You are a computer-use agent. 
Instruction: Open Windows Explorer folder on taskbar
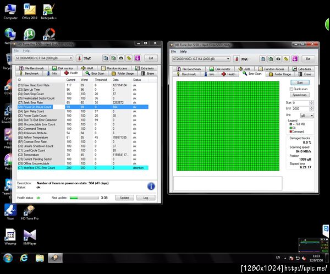pos(40,258)
